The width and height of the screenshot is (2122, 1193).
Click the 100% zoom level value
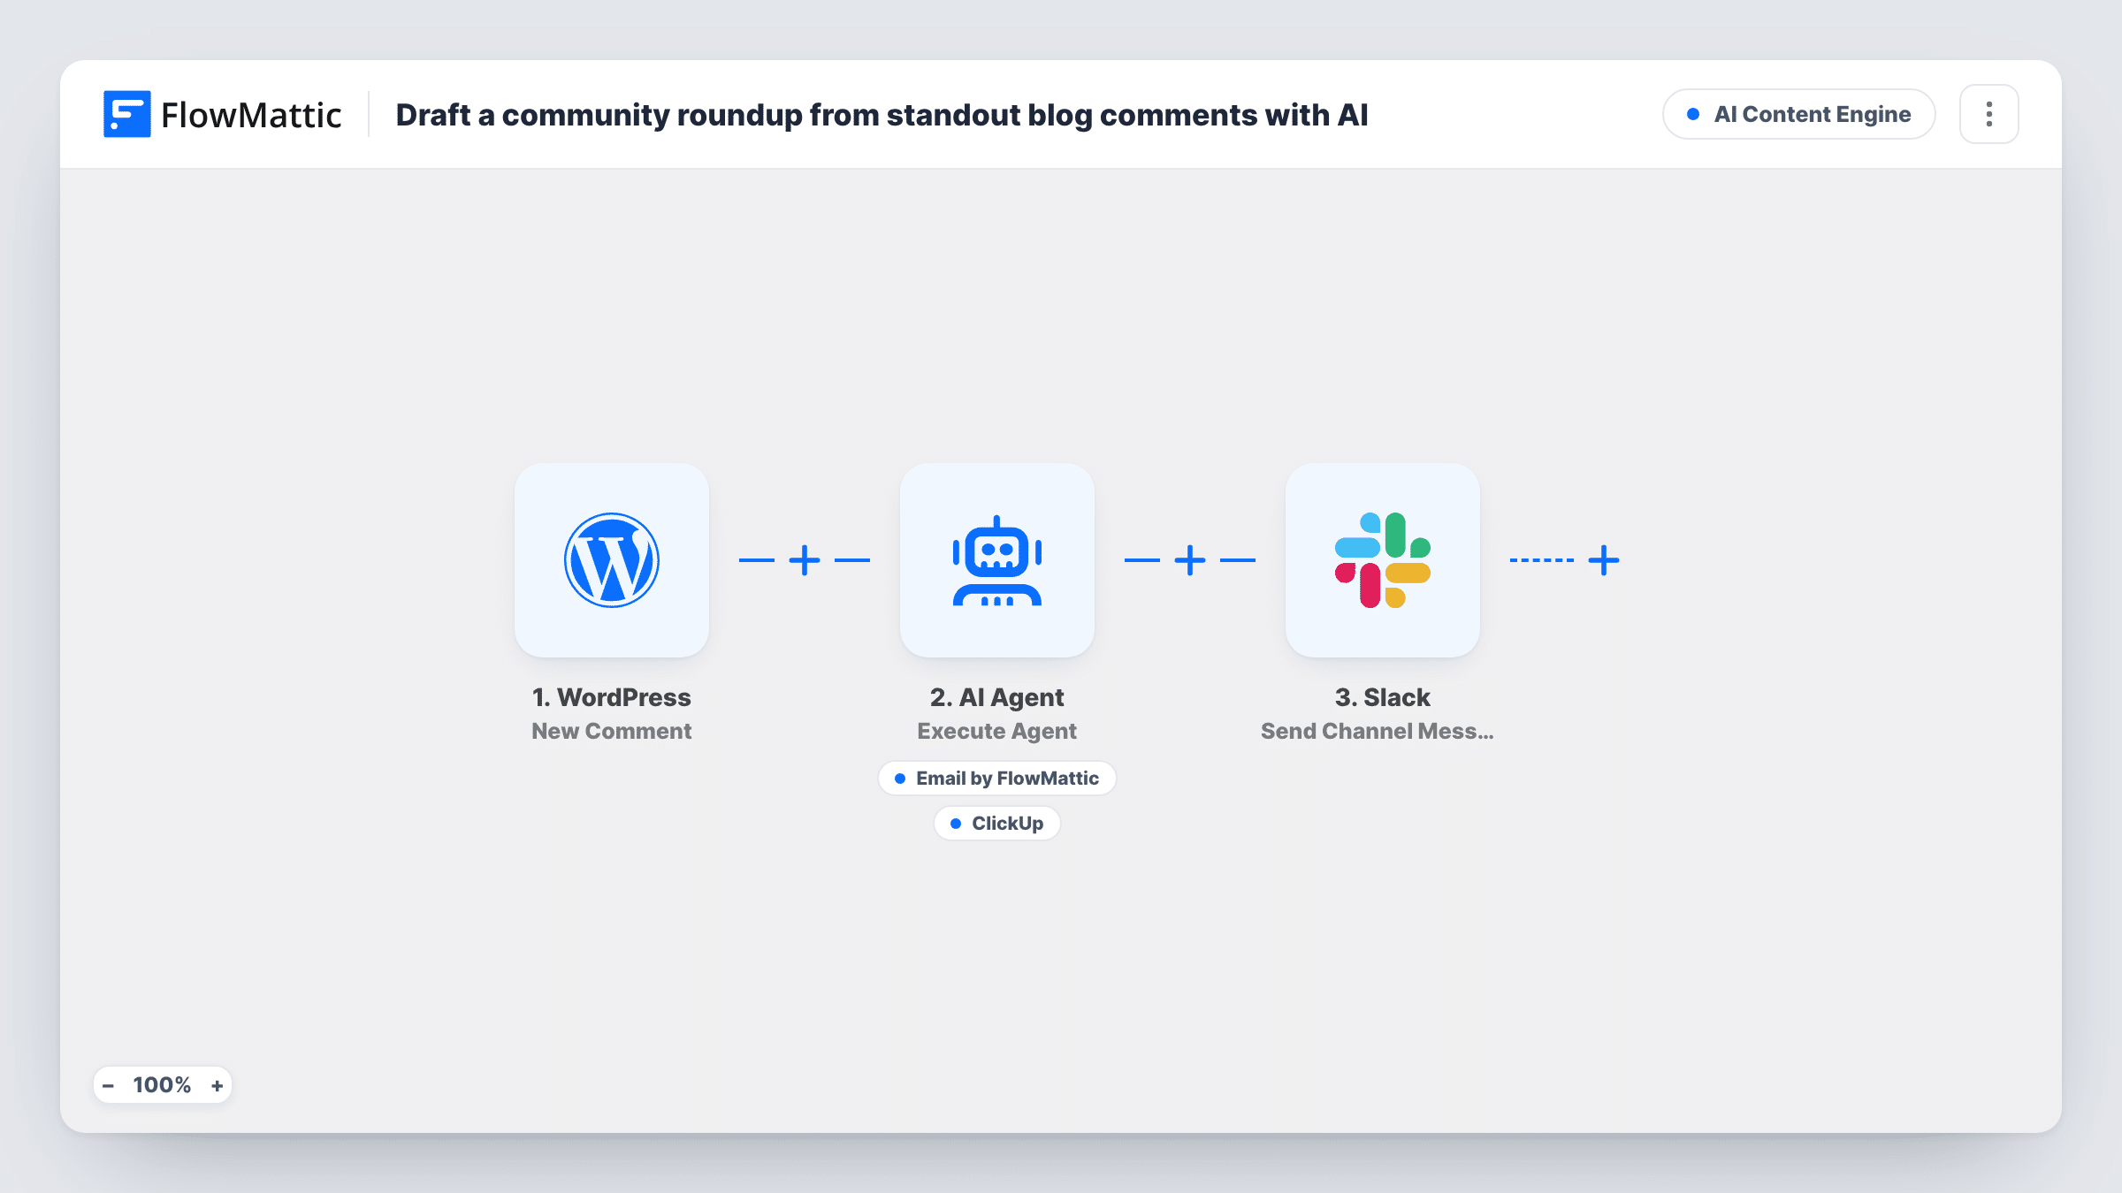[x=162, y=1085]
